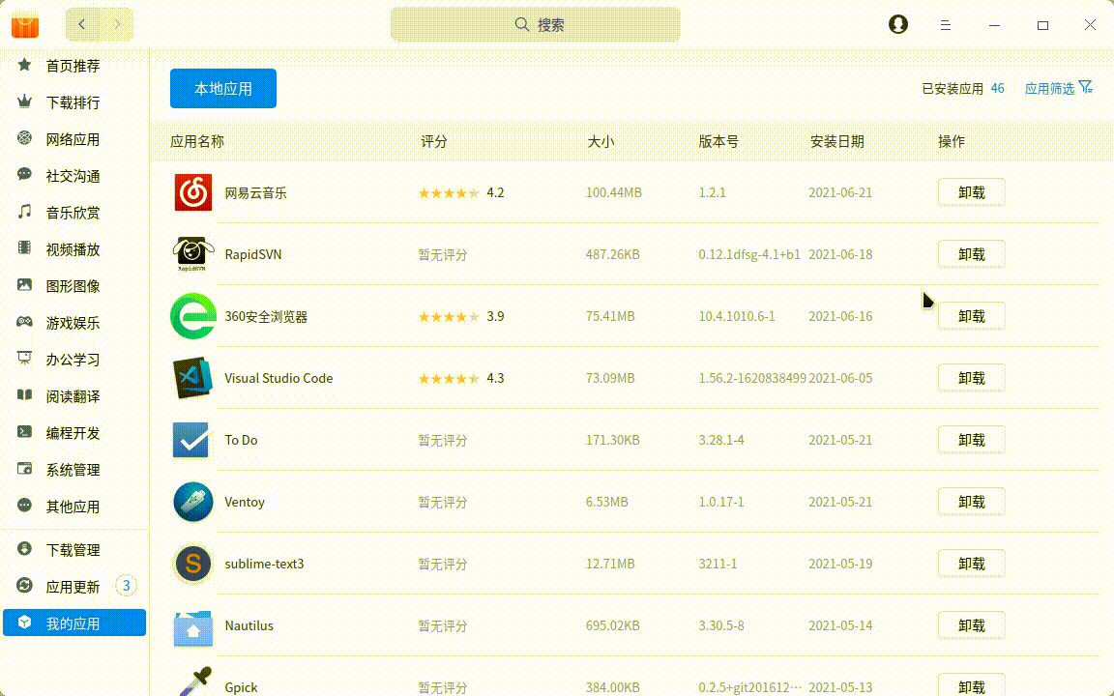Click the To Do app icon
The width and height of the screenshot is (1114, 696).
191,440
